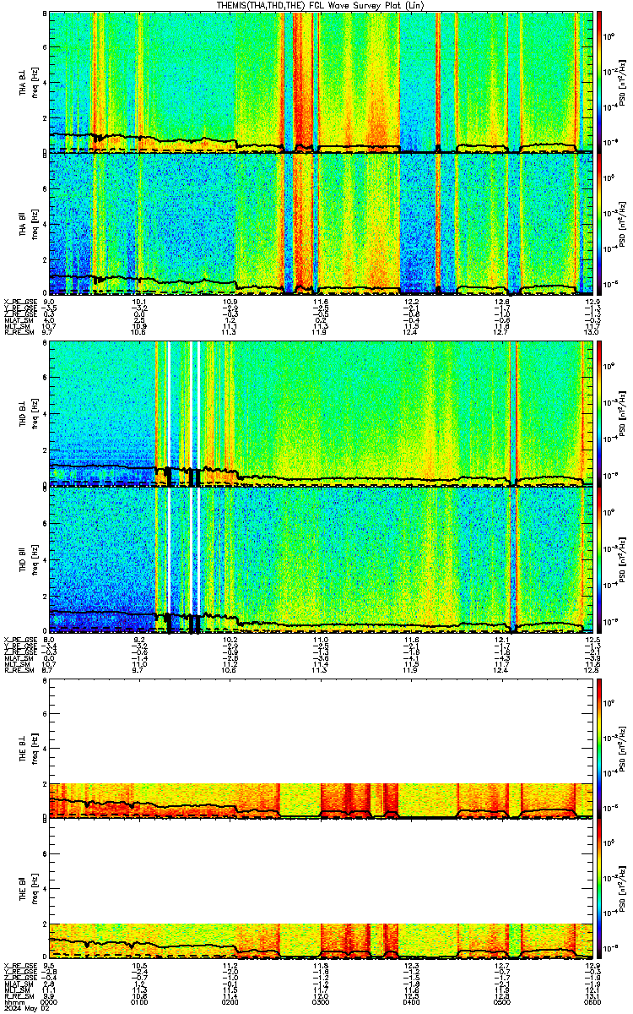Click the '0400' time tick label
The height and width of the screenshot is (1014, 633).
(411, 1001)
